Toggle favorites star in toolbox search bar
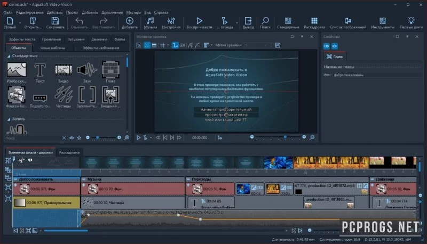Screen dimensions: 427x244 pos(79,138)
